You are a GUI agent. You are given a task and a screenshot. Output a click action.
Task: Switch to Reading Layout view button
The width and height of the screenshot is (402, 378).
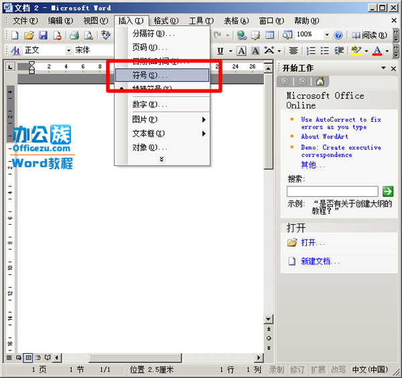coord(48,357)
